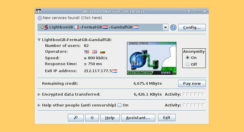
Task: Collapse the LightboxGB-FermatGB-GandalfGB details section
Action: 39,40
